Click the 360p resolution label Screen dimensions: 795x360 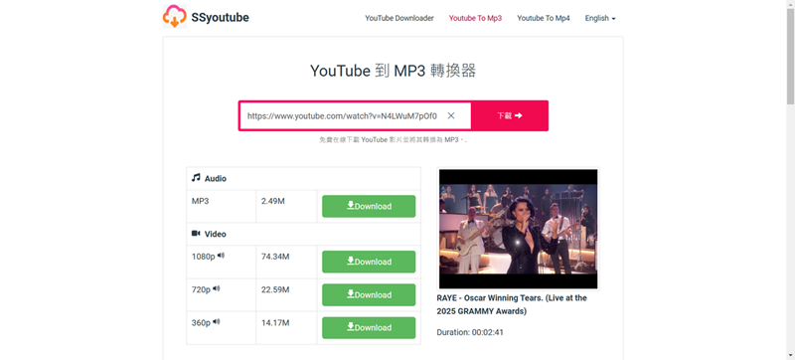pyautogui.click(x=201, y=322)
